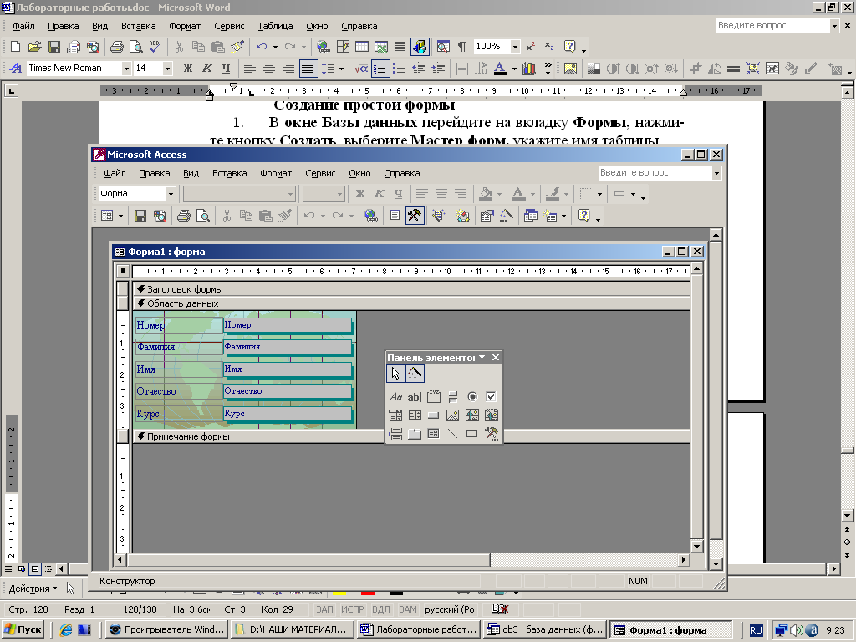
Task: Insert Table icon in the Word toolbar
Action: [362, 47]
